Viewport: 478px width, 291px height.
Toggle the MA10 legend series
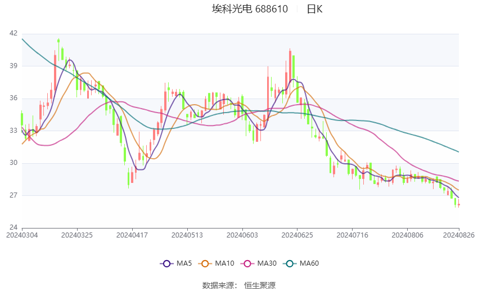coord(216,263)
